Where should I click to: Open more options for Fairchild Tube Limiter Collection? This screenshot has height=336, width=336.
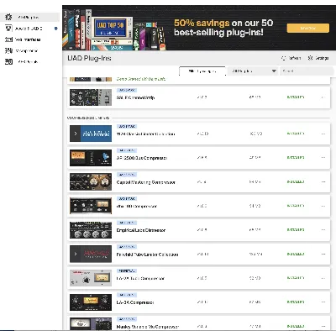pyautogui.click(x=323, y=254)
